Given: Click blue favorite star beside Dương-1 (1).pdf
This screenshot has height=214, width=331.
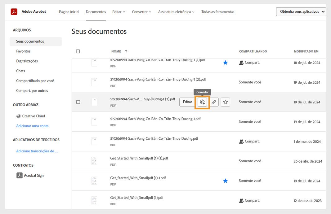Looking at the screenshot, I should pyautogui.click(x=226, y=62).
